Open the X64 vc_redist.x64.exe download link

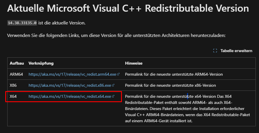[x=70, y=96]
